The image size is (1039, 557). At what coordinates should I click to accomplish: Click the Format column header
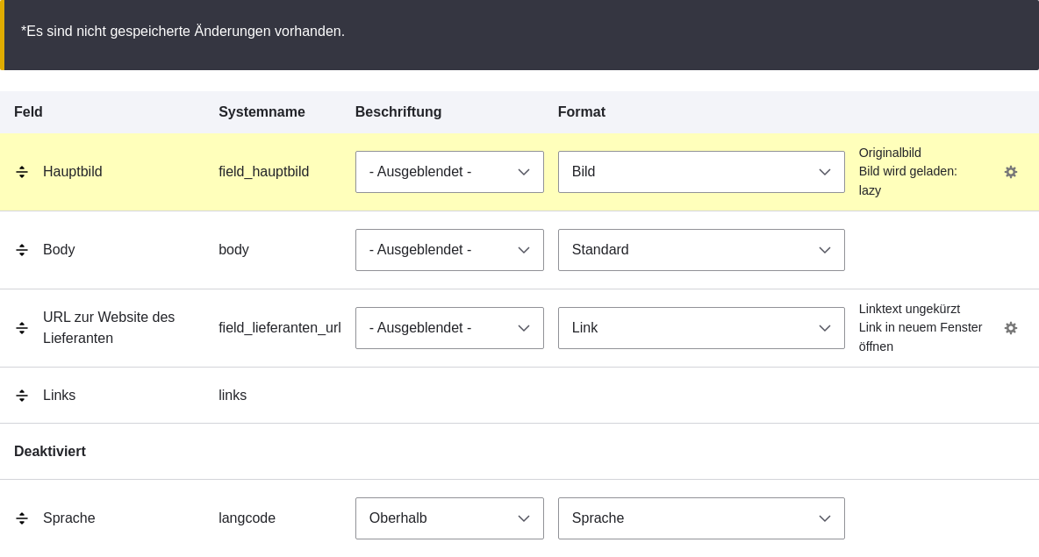point(582,112)
